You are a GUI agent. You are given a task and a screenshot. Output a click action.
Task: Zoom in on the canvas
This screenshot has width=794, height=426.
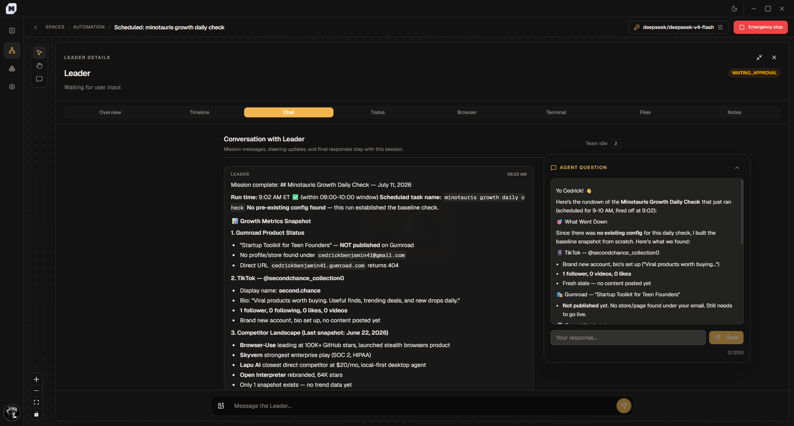point(36,379)
